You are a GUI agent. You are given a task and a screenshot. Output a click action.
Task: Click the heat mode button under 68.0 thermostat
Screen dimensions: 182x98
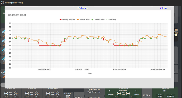click(6, 97)
